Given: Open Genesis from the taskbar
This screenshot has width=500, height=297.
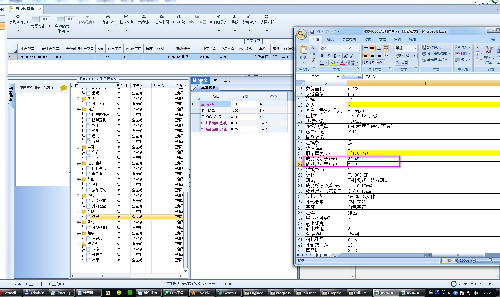Looking at the screenshot, I should tap(229, 293).
